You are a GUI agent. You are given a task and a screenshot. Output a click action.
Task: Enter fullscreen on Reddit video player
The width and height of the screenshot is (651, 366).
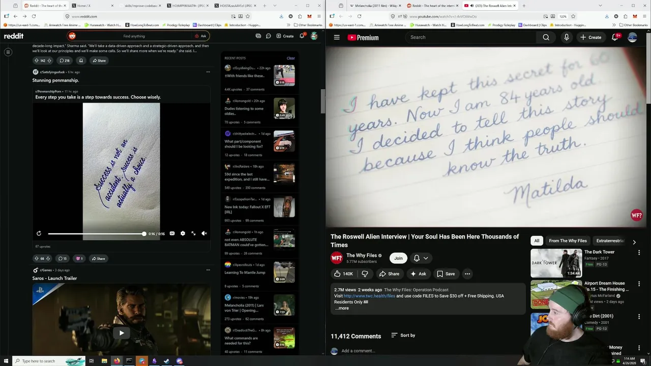[x=193, y=233]
